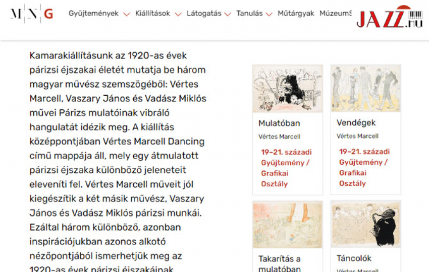
Task: Click Vértes Marcell under Mulatóban
Action: [x=279, y=137]
